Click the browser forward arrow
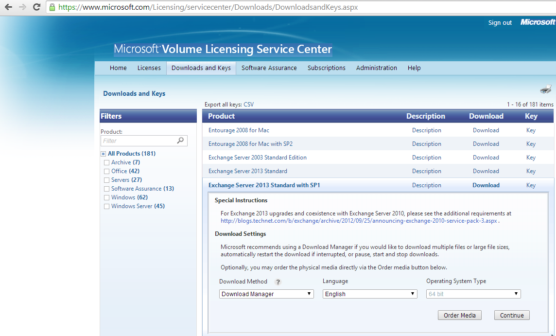The height and width of the screenshot is (336, 556). click(x=22, y=7)
